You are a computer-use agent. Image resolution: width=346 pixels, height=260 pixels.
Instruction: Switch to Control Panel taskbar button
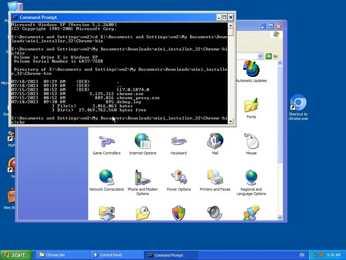[117, 255]
